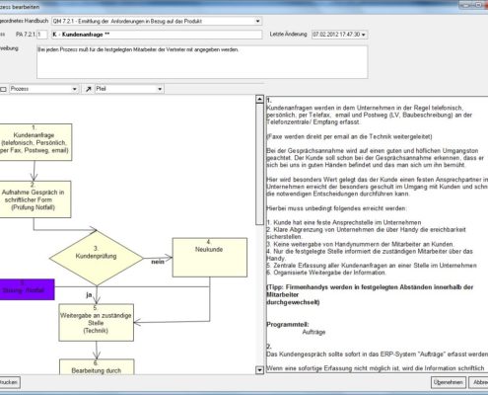Select flowchart box 1 Kundenanfrage
The image size is (488, 395).
click(x=35, y=142)
